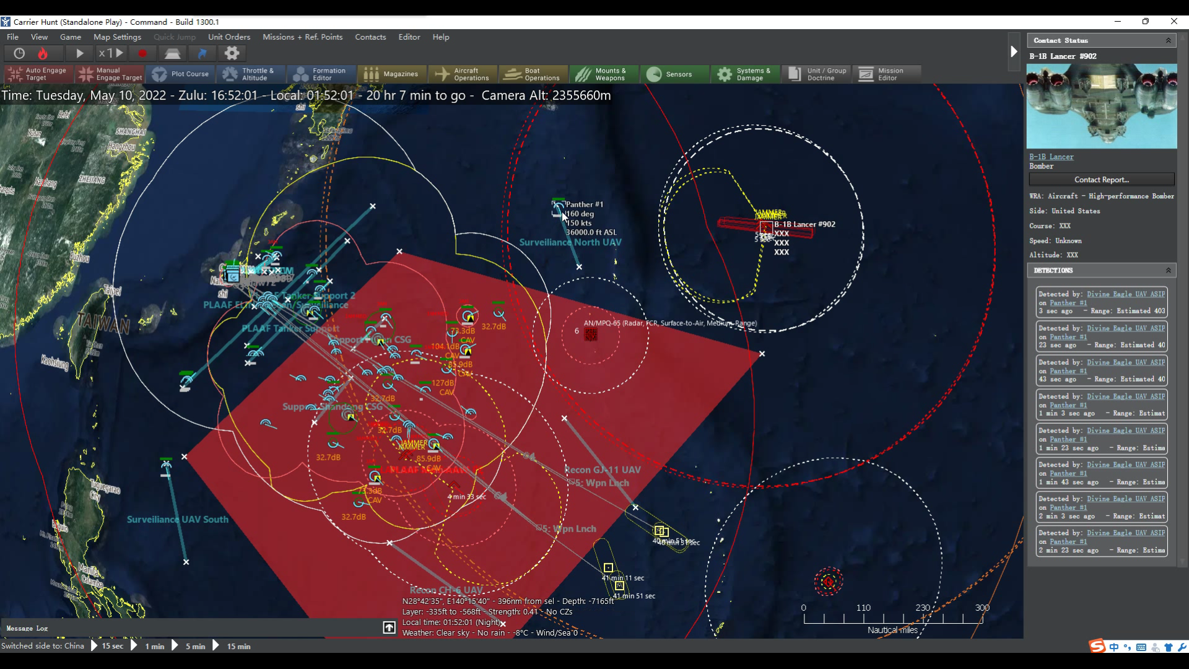This screenshot has height=669, width=1189.
Task: Toggle the clock time mode button
Action: (19, 53)
